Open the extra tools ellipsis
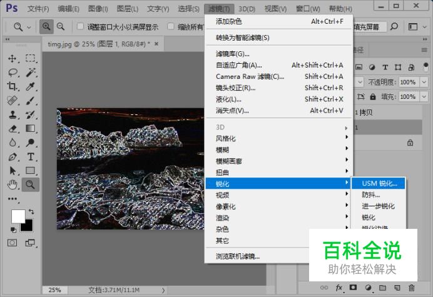The width and height of the screenshot is (433, 297). click(12, 199)
